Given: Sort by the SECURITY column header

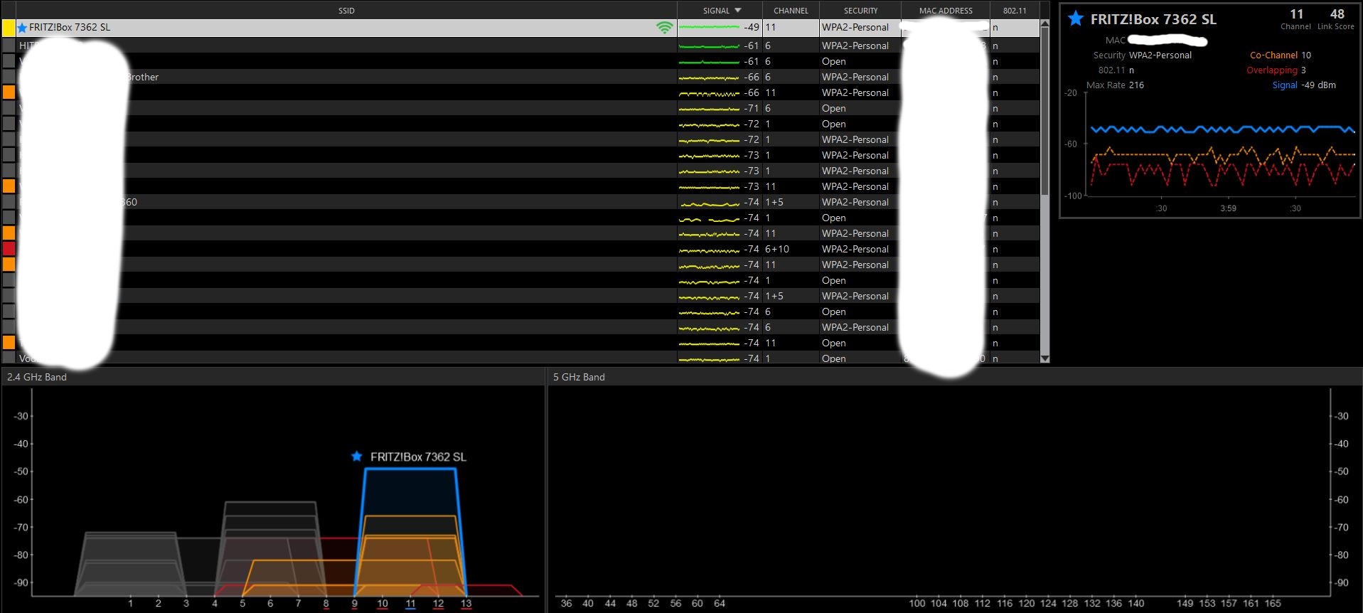Looking at the screenshot, I should click(860, 11).
